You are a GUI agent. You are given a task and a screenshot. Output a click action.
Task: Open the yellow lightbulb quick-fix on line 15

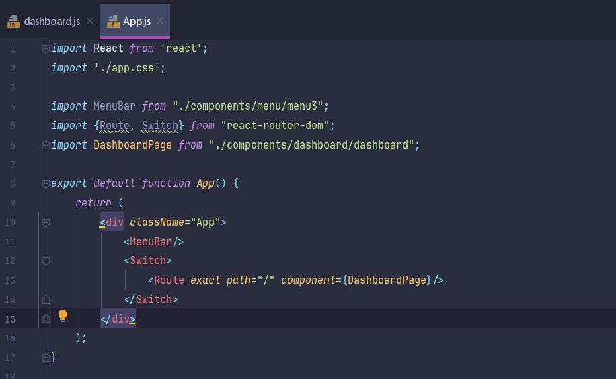click(63, 316)
